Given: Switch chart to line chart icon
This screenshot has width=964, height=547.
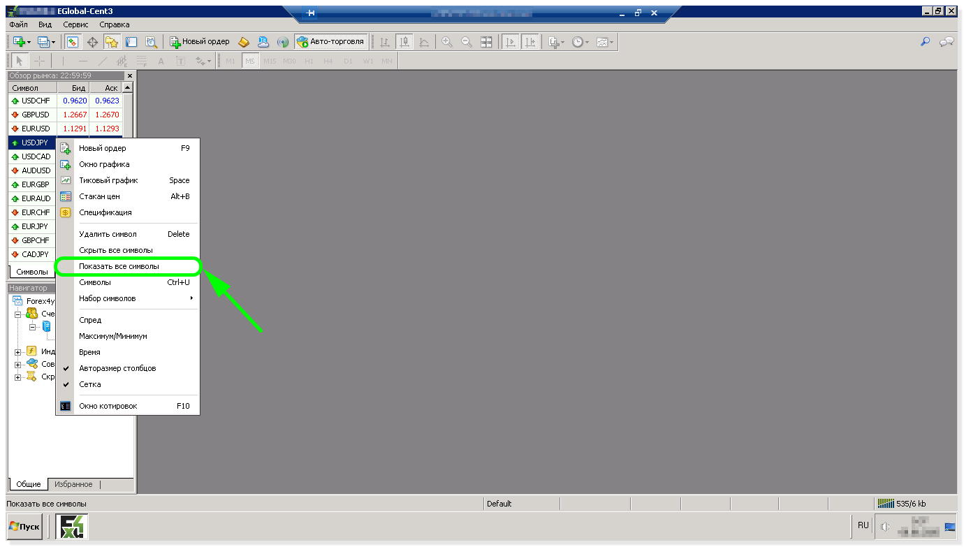Looking at the screenshot, I should click(x=424, y=42).
